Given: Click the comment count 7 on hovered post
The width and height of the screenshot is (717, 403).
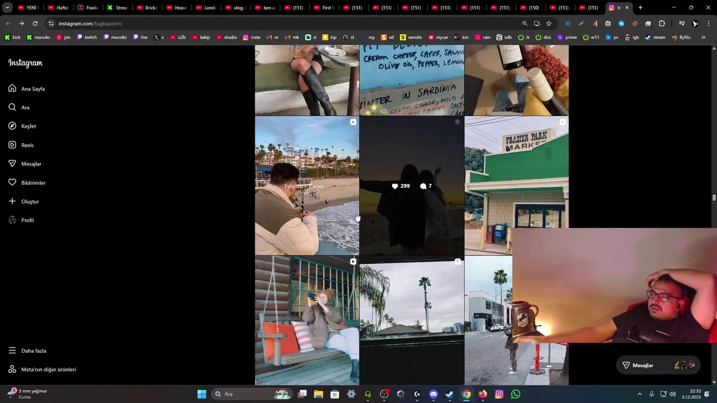Looking at the screenshot, I should 426,186.
